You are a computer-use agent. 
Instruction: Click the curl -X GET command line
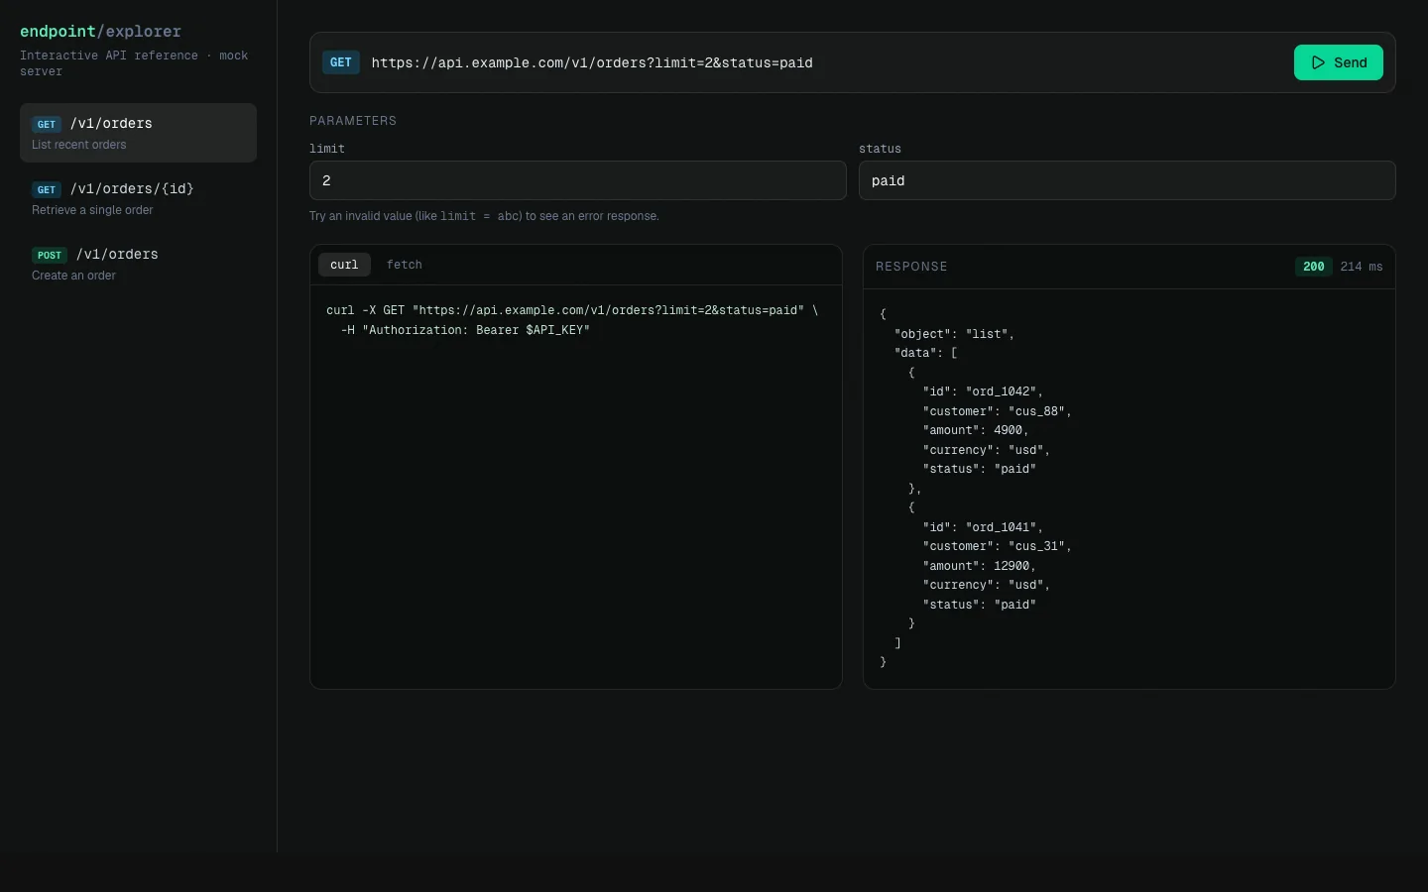572,310
